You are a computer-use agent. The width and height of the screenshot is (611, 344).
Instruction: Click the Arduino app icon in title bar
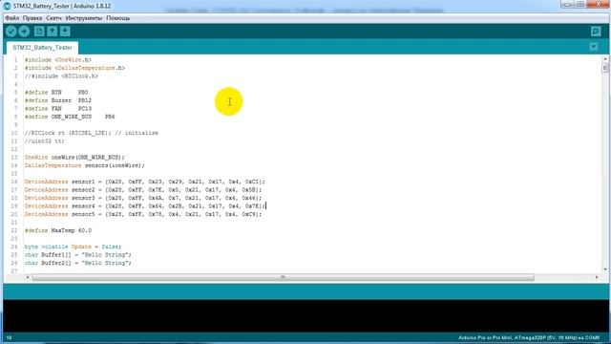pyautogui.click(x=7, y=6)
